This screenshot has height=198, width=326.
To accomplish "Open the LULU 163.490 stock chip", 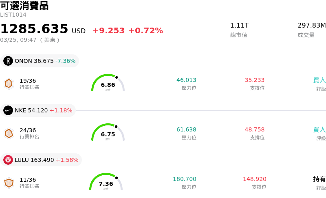I will coord(41,160).
